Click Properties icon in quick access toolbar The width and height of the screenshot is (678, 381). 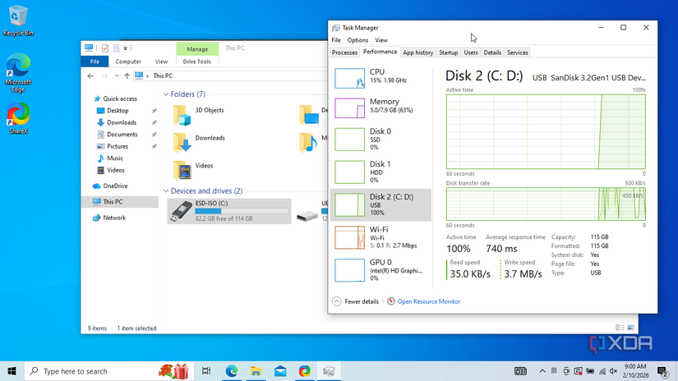105,48
